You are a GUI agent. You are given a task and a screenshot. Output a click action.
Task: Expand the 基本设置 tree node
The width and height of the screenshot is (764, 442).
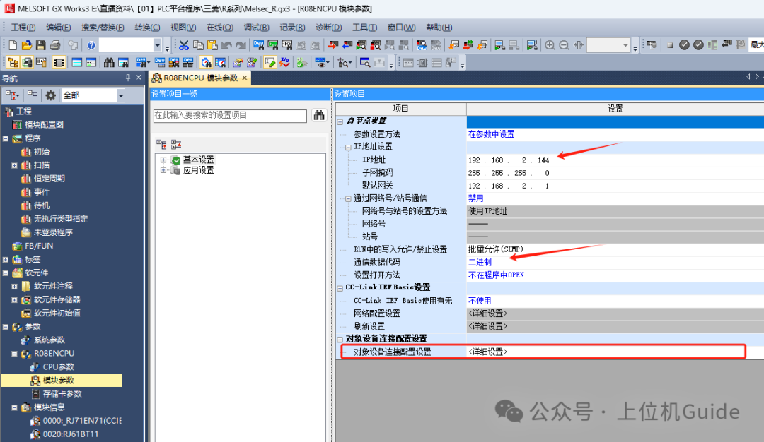(x=162, y=160)
